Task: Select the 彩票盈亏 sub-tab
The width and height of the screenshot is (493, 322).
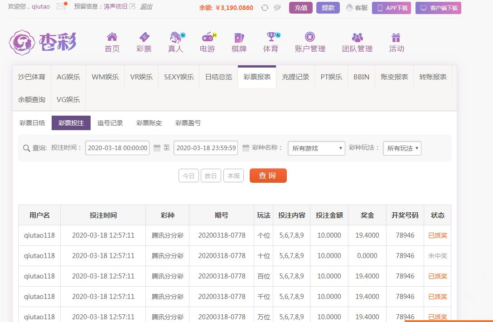Action: tap(188, 123)
